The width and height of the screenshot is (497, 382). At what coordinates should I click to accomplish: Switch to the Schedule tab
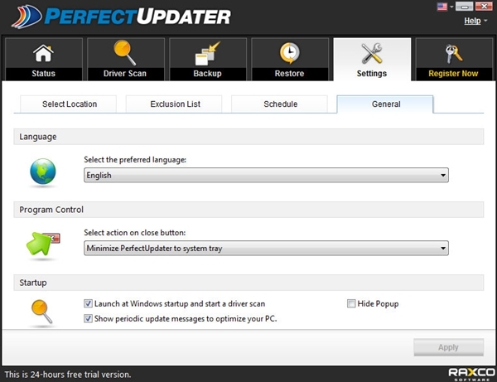(x=280, y=104)
